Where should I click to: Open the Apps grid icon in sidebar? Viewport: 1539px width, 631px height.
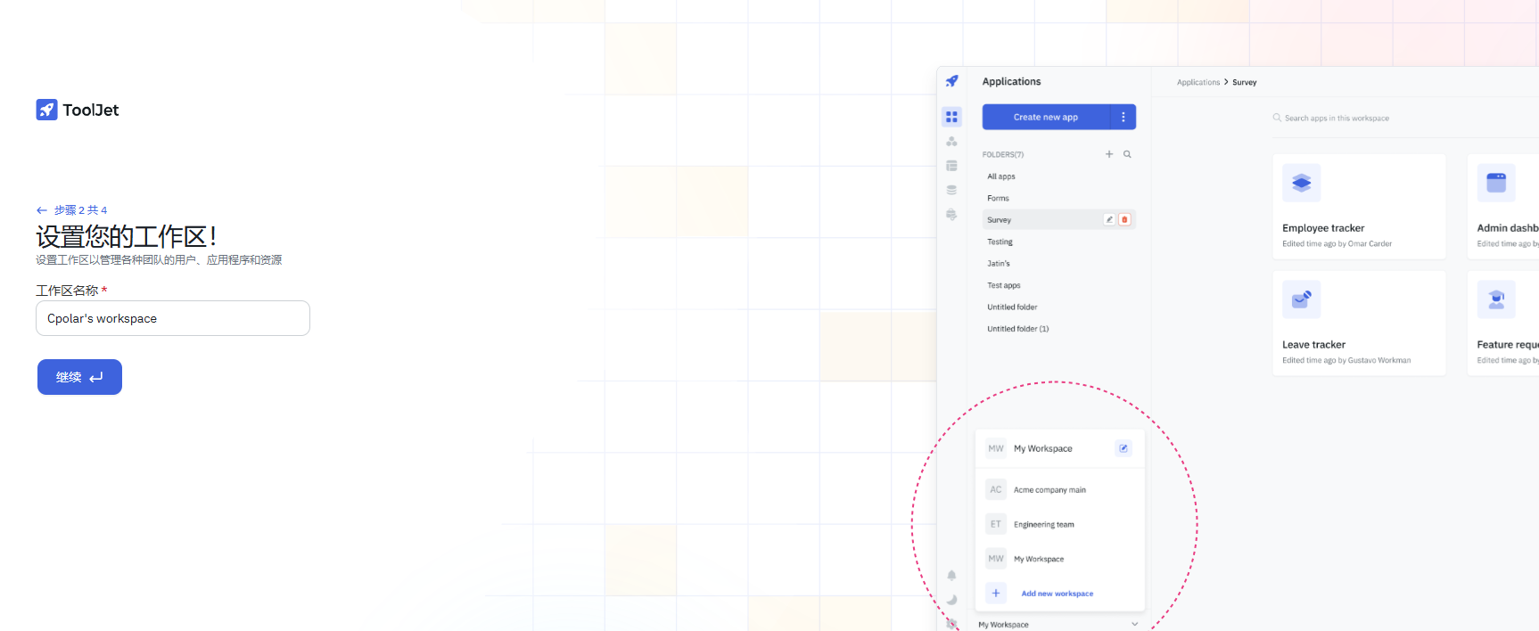pyautogui.click(x=951, y=117)
